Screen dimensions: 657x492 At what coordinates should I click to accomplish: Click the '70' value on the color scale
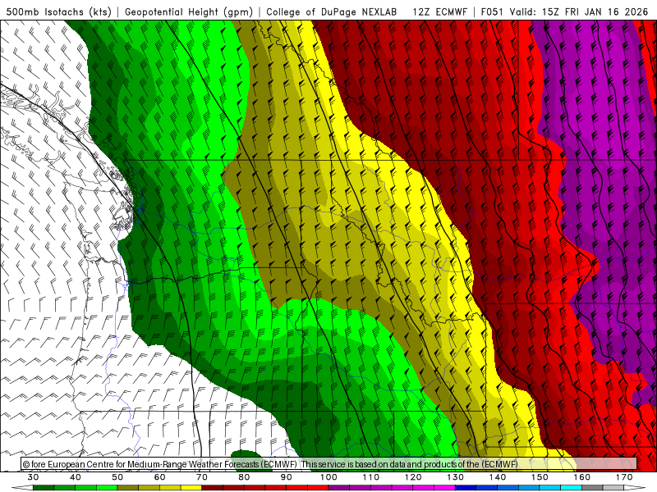pyautogui.click(x=202, y=477)
